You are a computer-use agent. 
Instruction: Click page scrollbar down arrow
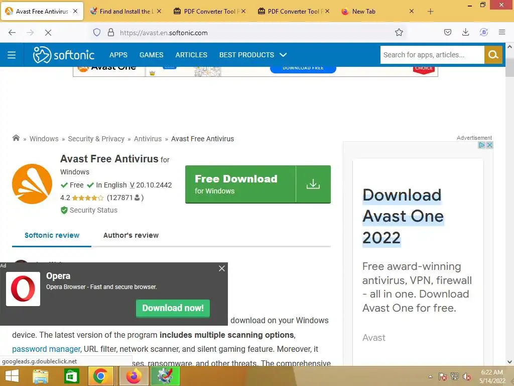510,362
